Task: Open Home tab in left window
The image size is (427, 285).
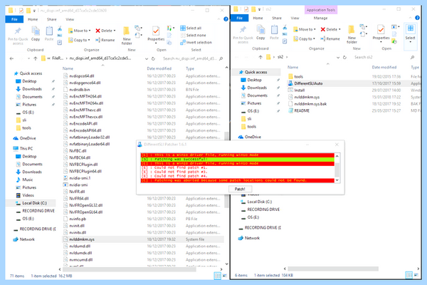Action: [x=33, y=19]
